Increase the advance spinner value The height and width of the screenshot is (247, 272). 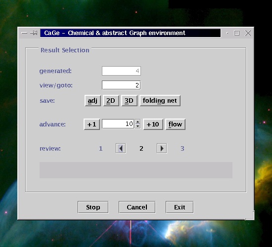(137, 122)
